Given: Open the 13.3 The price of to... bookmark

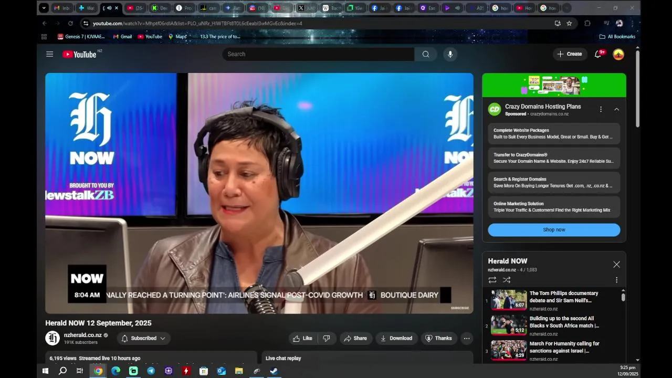Looking at the screenshot, I should tap(216, 37).
